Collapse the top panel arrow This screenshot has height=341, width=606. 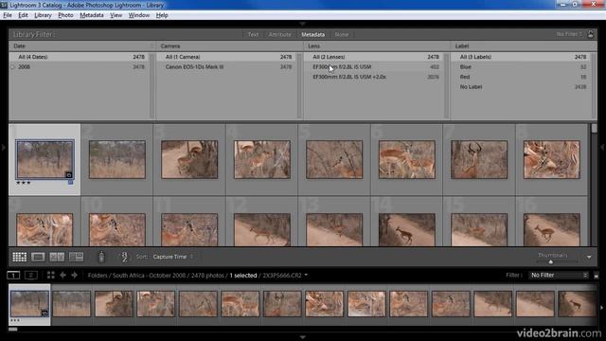pos(303,24)
